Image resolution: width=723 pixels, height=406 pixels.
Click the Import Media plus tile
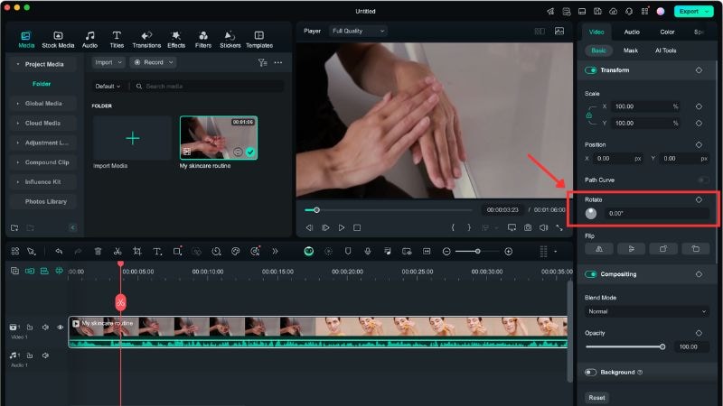(132, 138)
